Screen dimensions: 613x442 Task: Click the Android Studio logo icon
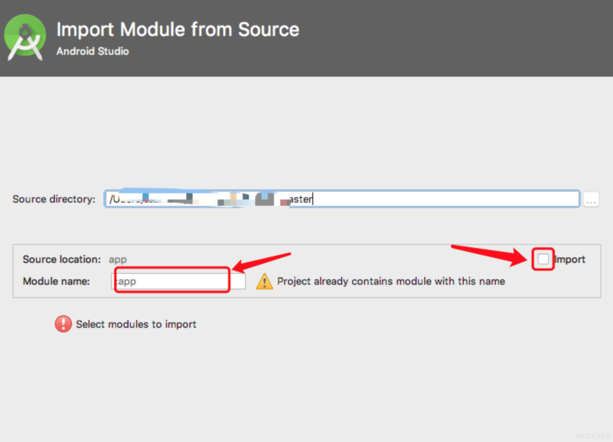(x=25, y=37)
